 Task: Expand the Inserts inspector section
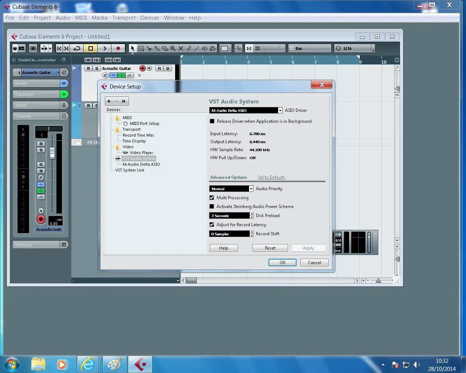pyautogui.click(x=36, y=83)
